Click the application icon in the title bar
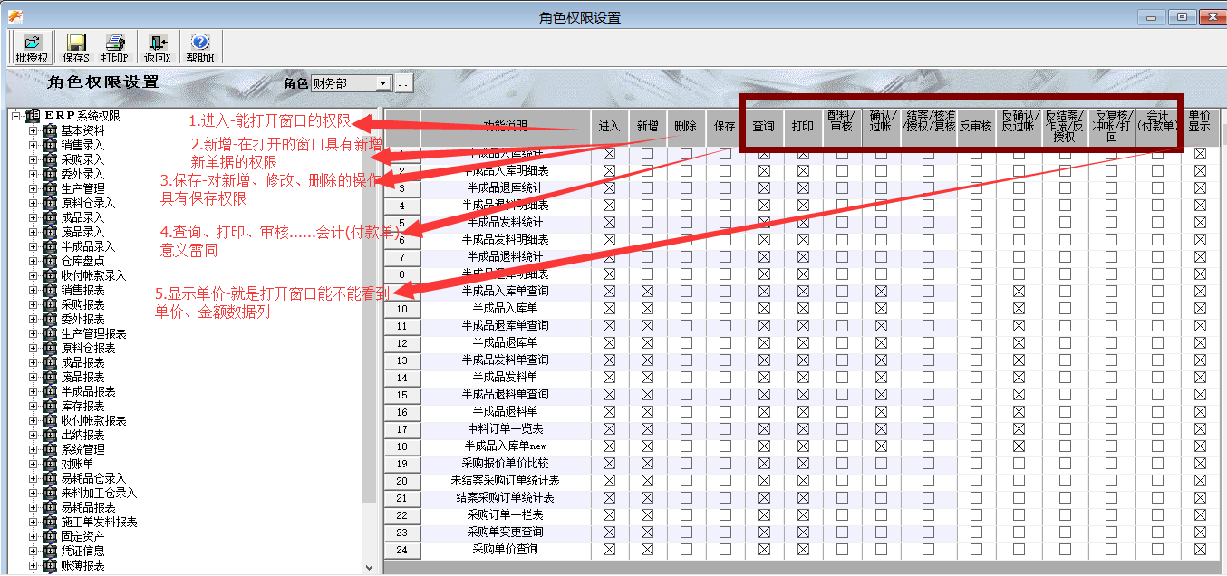The width and height of the screenshot is (1227, 576). coord(14,16)
